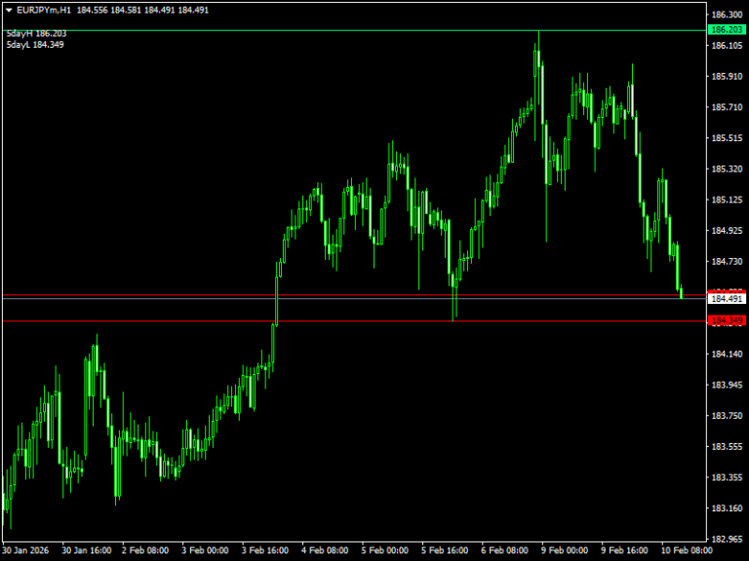Click the 186.300 price scale label
The image size is (749, 561).
click(x=727, y=15)
